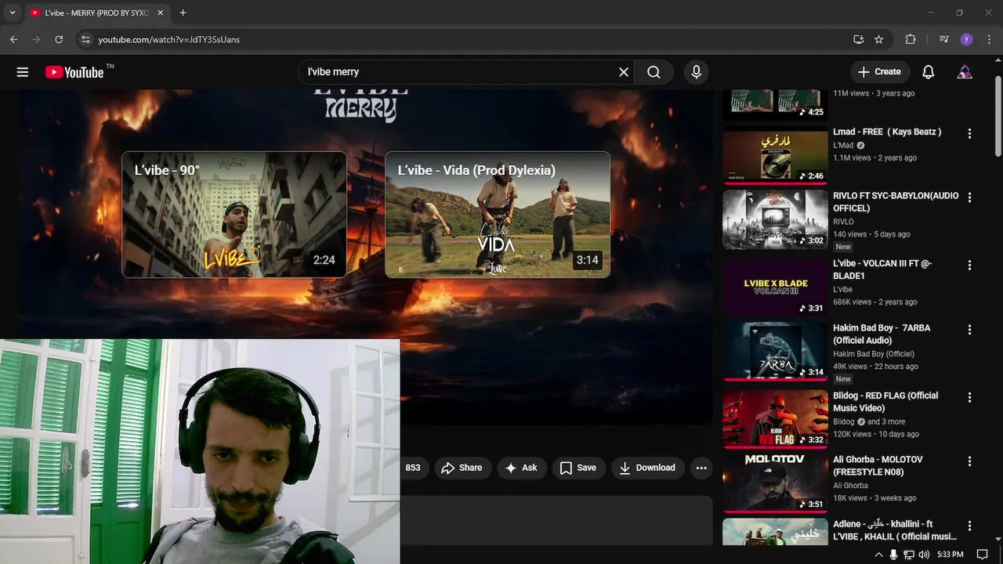
Task: Open the Chrome three-dot menu
Action: (988, 39)
